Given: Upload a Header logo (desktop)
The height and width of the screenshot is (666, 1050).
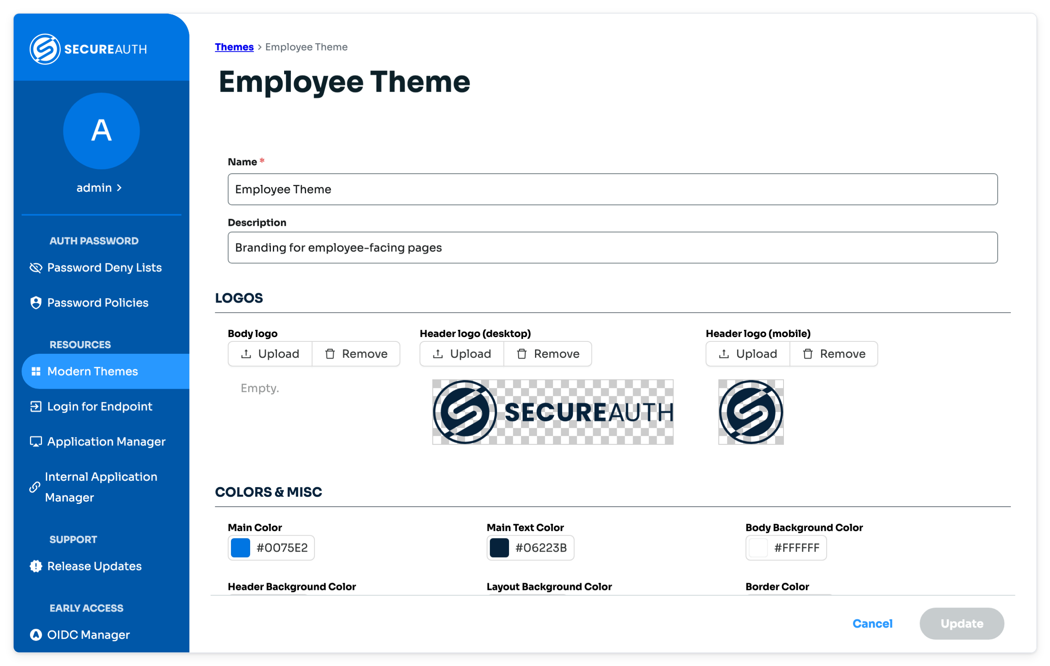Looking at the screenshot, I should coord(462,354).
